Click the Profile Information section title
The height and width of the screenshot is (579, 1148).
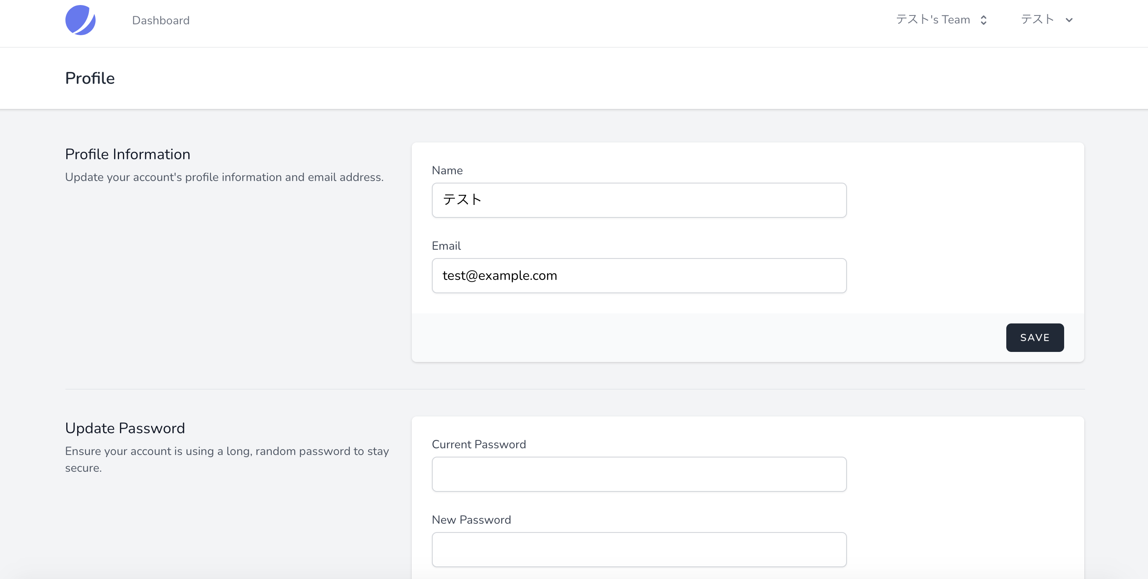point(127,154)
